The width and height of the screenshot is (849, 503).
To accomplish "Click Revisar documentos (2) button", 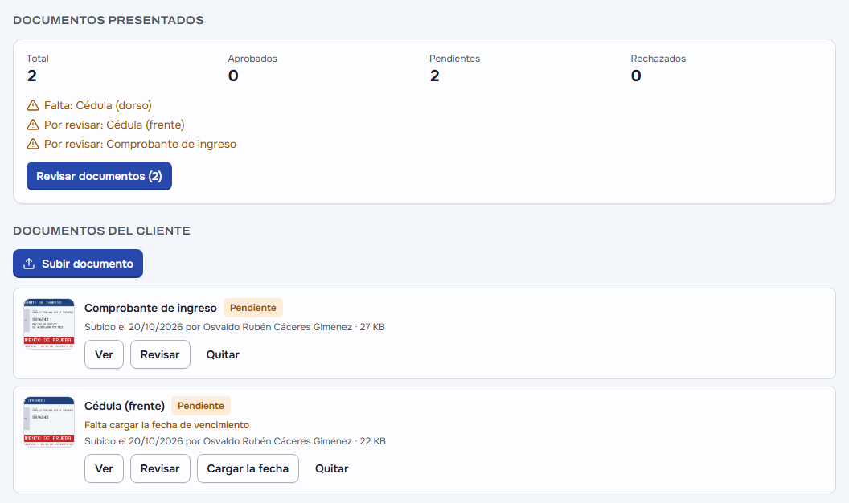I will coord(99,176).
